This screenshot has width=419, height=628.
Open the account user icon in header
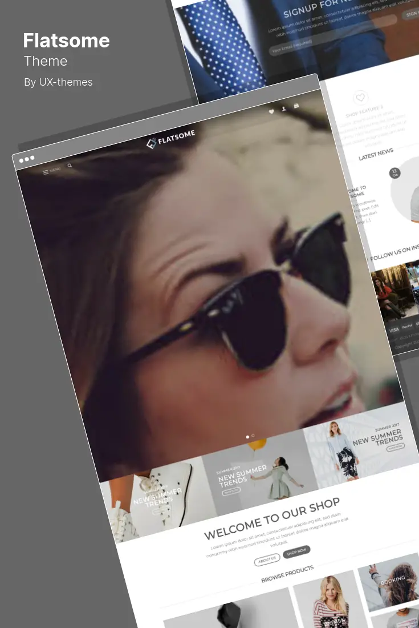284,108
